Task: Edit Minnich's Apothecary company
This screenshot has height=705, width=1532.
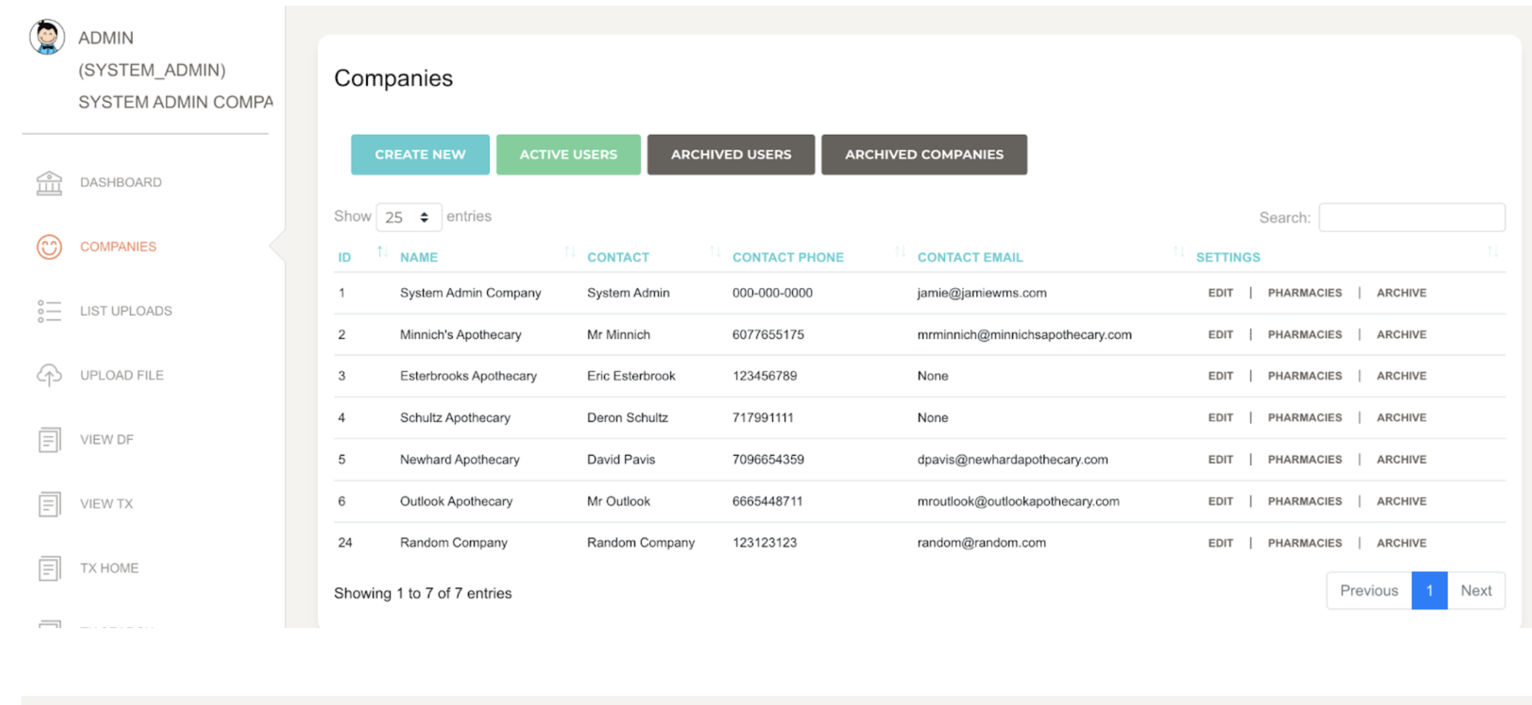Action: coord(1220,335)
